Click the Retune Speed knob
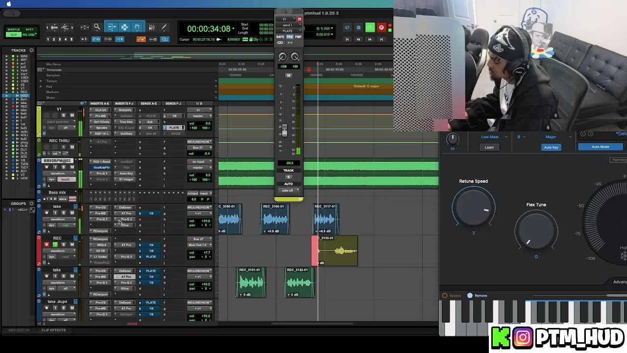 point(473,207)
